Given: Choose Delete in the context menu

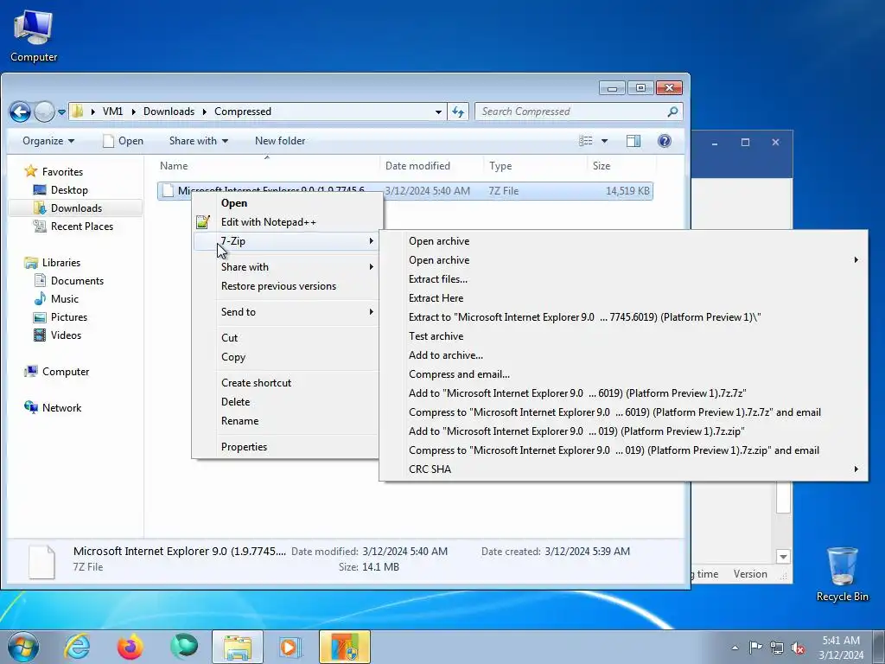Looking at the screenshot, I should click(x=287, y=402).
